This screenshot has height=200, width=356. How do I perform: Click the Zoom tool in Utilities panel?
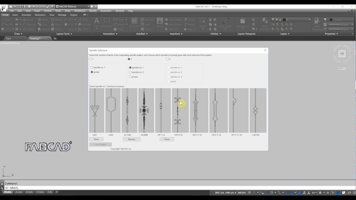click(x=203, y=23)
